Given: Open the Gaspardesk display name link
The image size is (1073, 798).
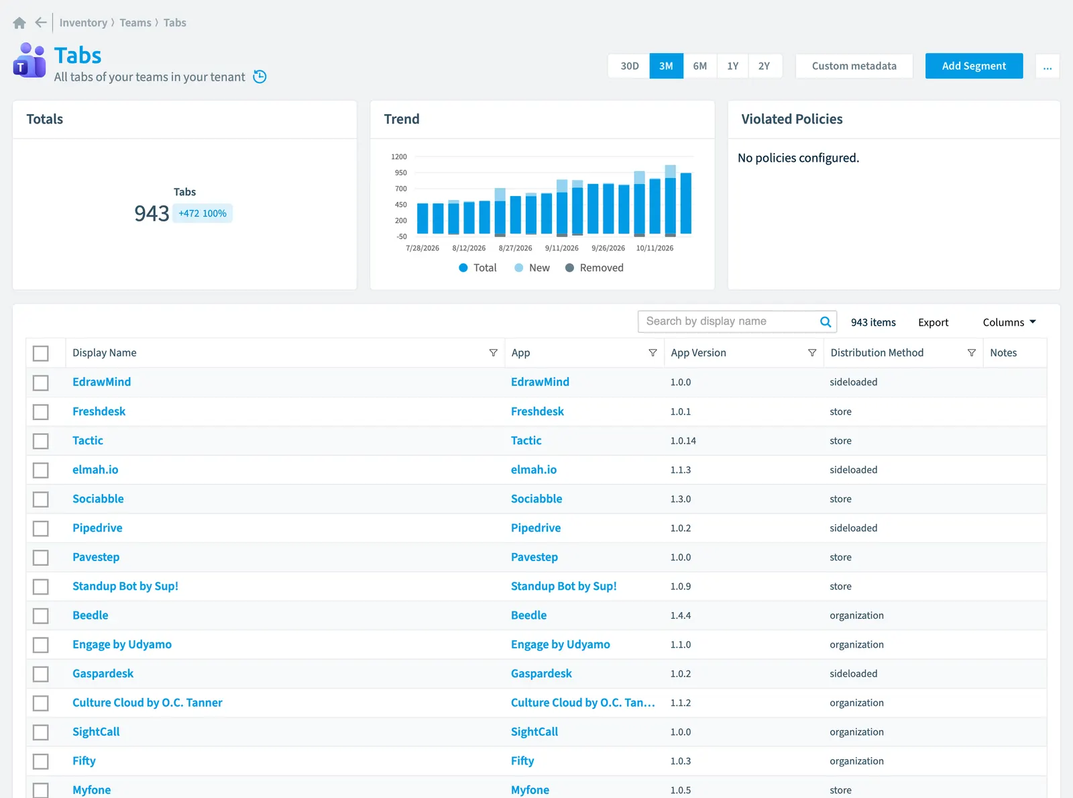Looking at the screenshot, I should (x=103, y=673).
